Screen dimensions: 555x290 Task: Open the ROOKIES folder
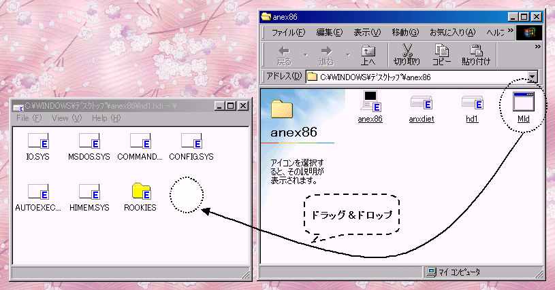click(140, 192)
